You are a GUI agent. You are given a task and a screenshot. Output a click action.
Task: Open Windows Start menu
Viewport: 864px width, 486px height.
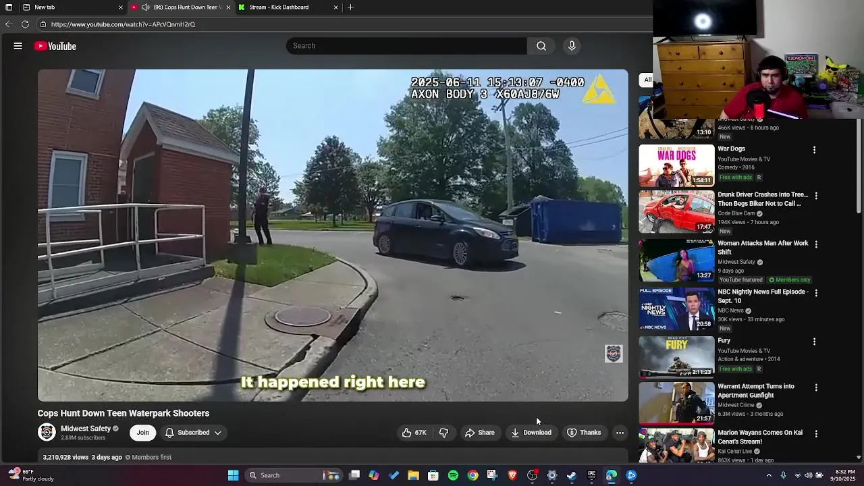tap(233, 475)
